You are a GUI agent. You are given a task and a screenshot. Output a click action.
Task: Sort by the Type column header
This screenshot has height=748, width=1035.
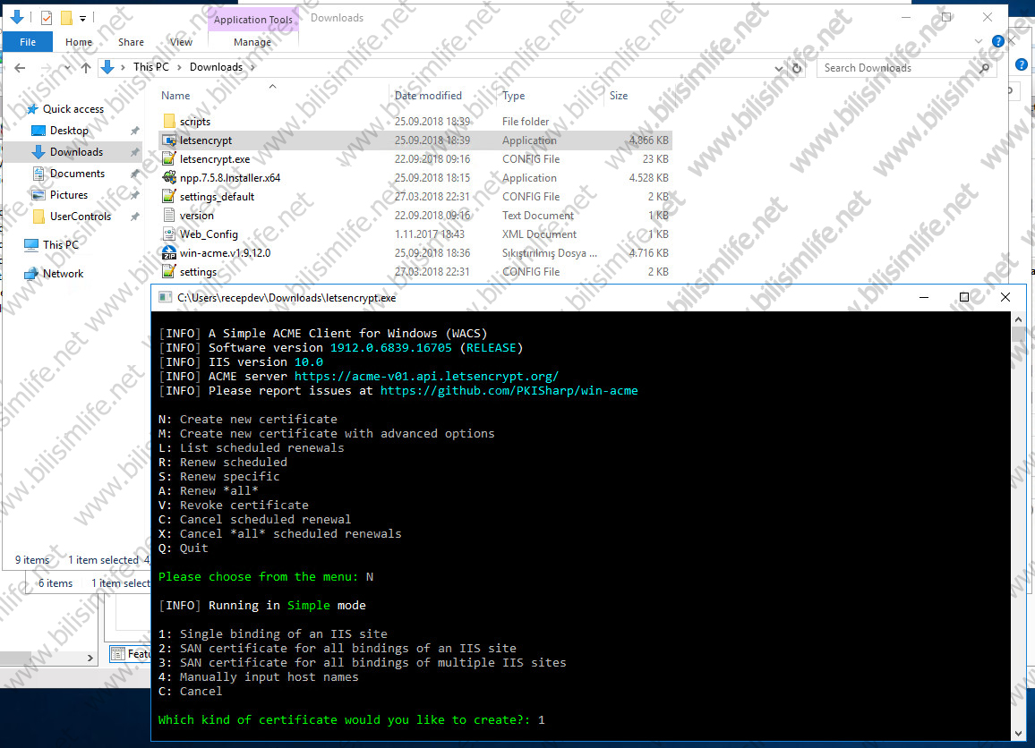514,96
